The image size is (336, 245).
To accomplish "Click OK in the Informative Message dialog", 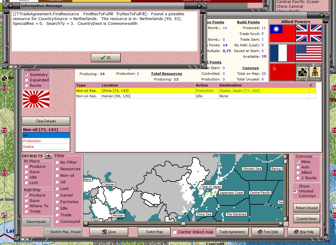I will tap(106, 58).
